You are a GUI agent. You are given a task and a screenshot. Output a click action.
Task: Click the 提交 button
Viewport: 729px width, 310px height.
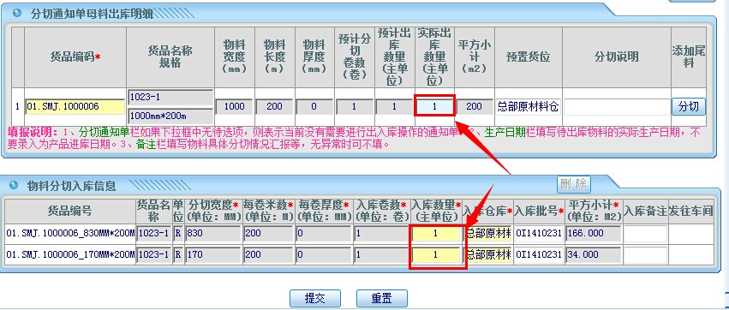[314, 298]
